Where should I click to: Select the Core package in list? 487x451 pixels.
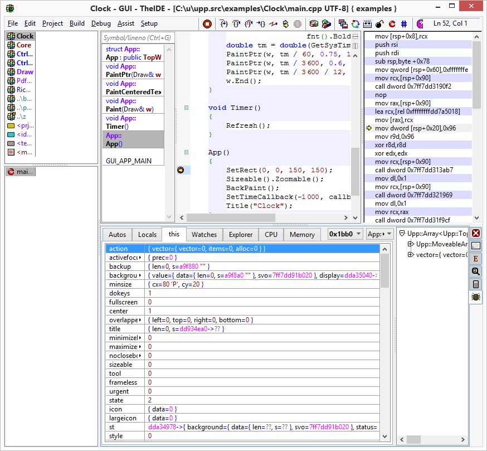23,45
